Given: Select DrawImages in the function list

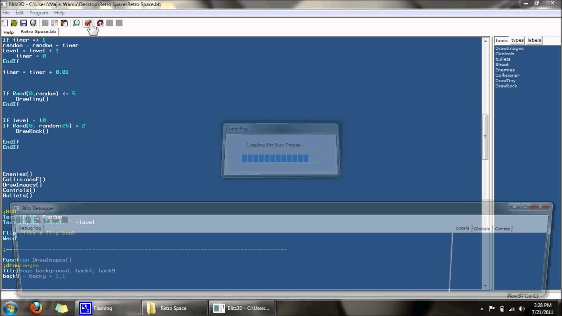Looking at the screenshot, I should click(x=509, y=48).
